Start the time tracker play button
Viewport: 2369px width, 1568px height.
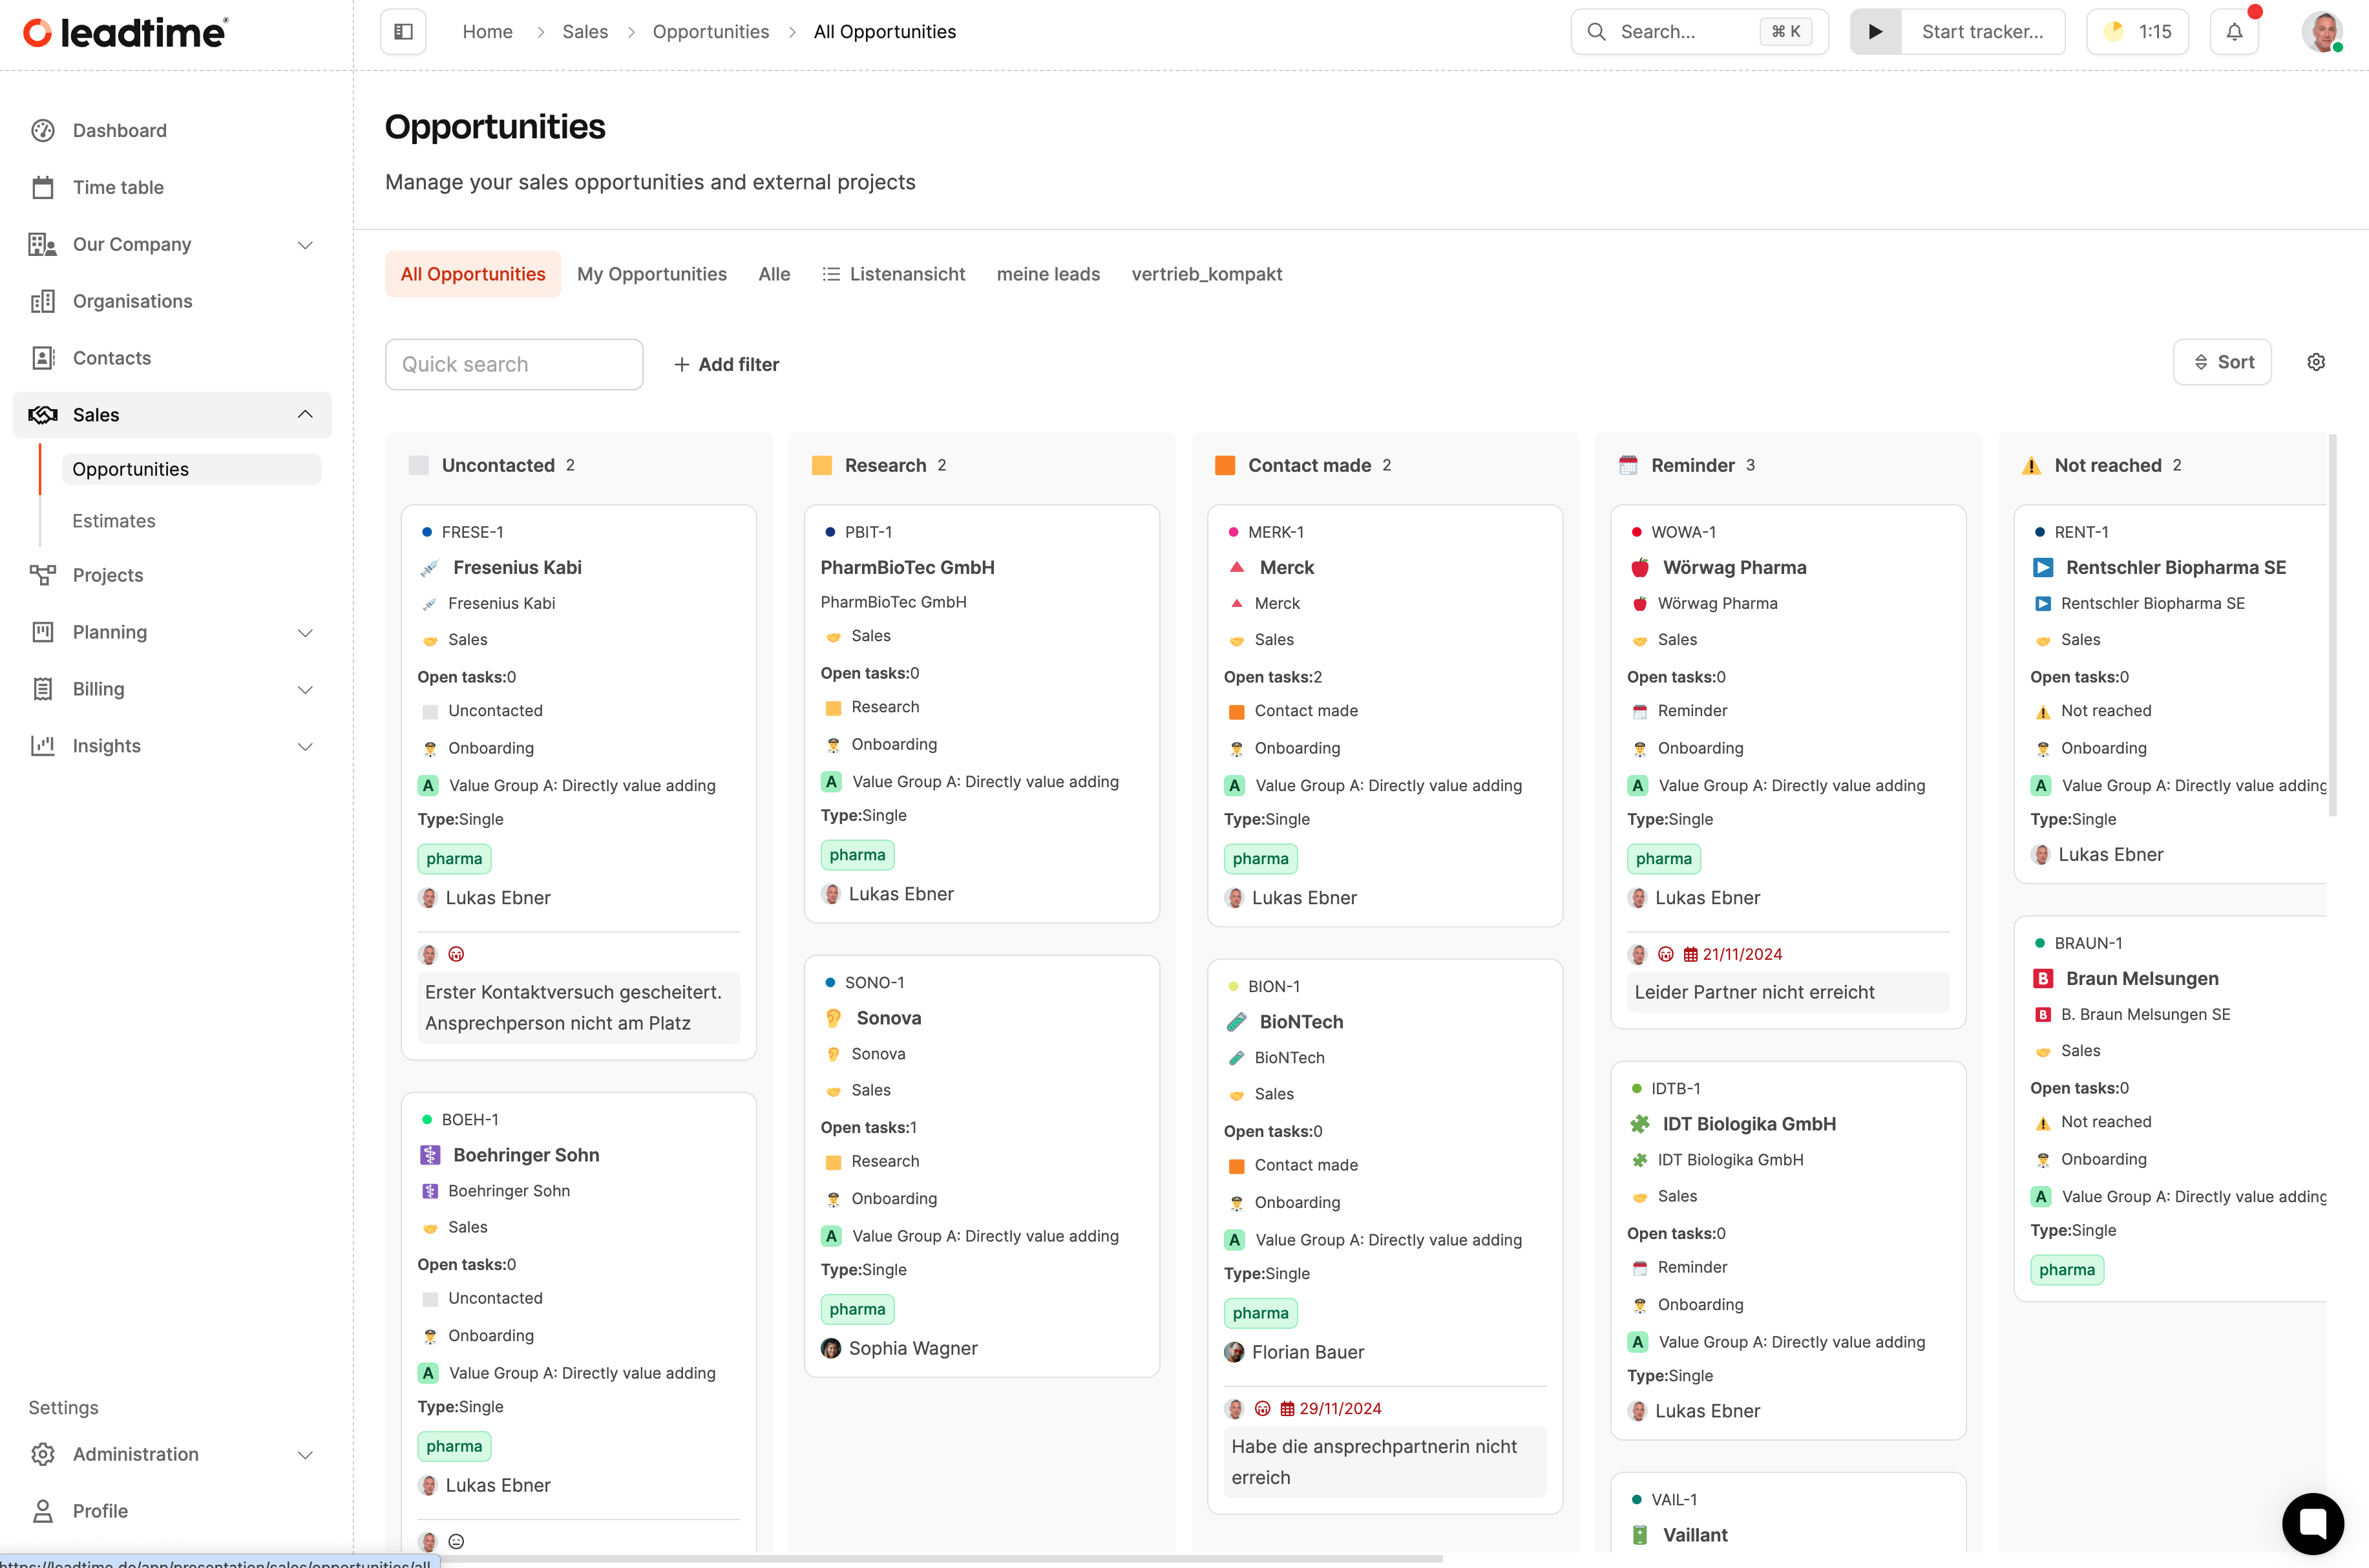tap(1875, 32)
